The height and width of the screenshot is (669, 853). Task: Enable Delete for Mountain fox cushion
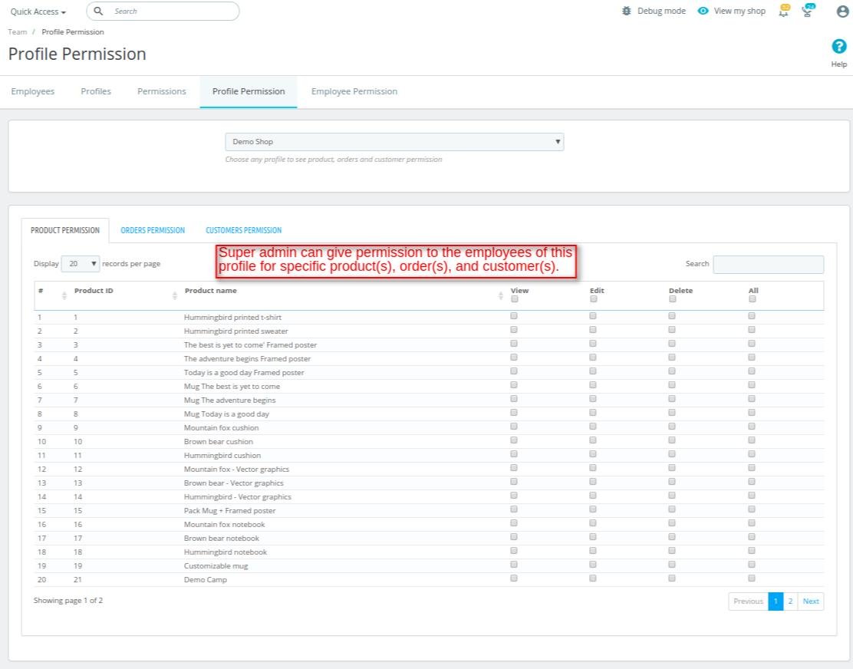672,427
